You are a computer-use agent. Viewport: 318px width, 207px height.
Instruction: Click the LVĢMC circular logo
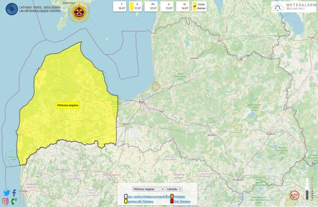pyautogui.click(x=12, y=9)
